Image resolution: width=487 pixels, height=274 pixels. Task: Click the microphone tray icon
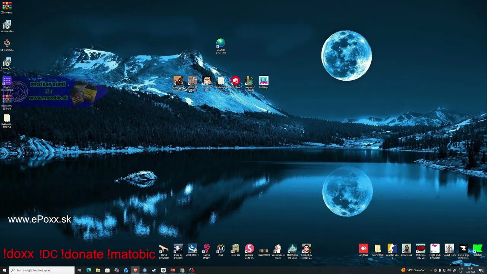pyautogui.click(x=440, y=270)
